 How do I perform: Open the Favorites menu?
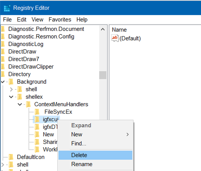60,20
